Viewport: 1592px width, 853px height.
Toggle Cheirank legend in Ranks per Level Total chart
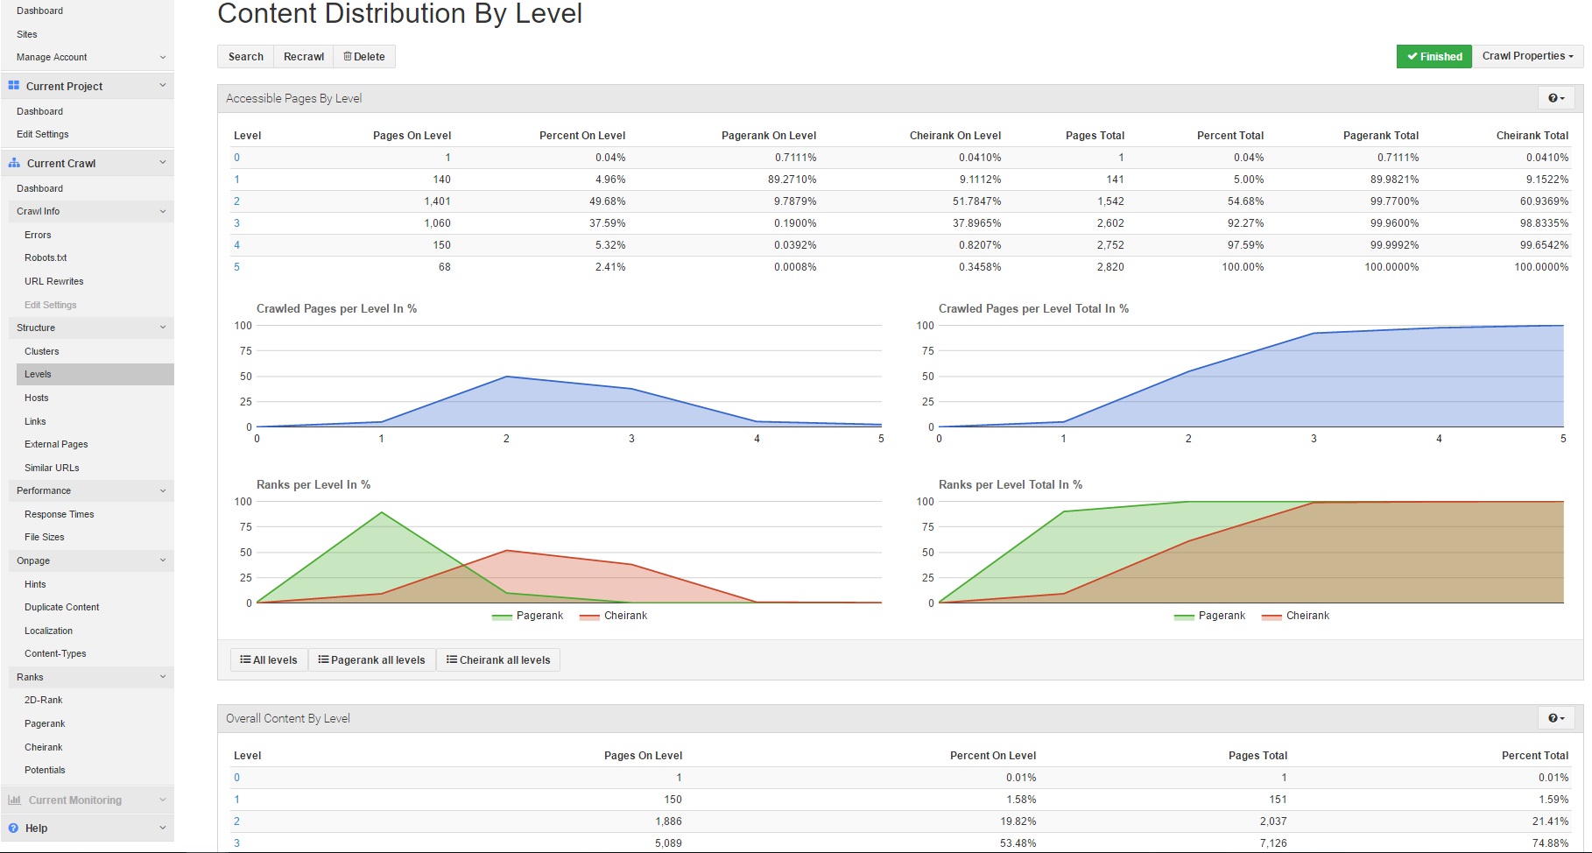(x=1295, y=616)
